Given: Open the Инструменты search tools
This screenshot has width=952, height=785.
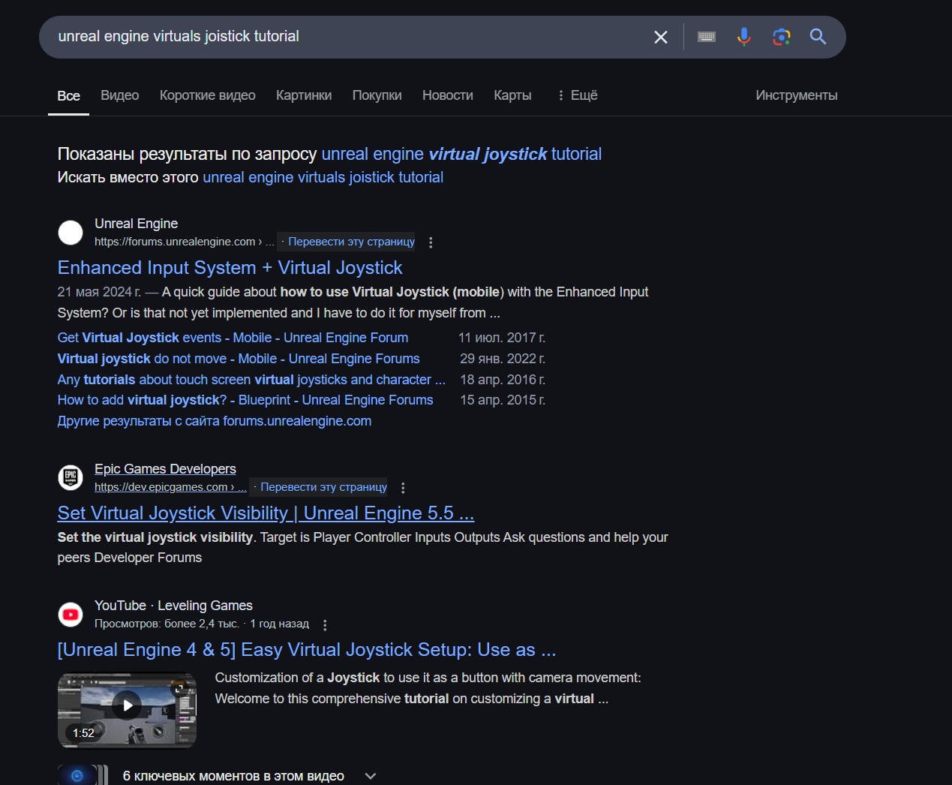Looking at the screenshot, I should pos(797,95).
